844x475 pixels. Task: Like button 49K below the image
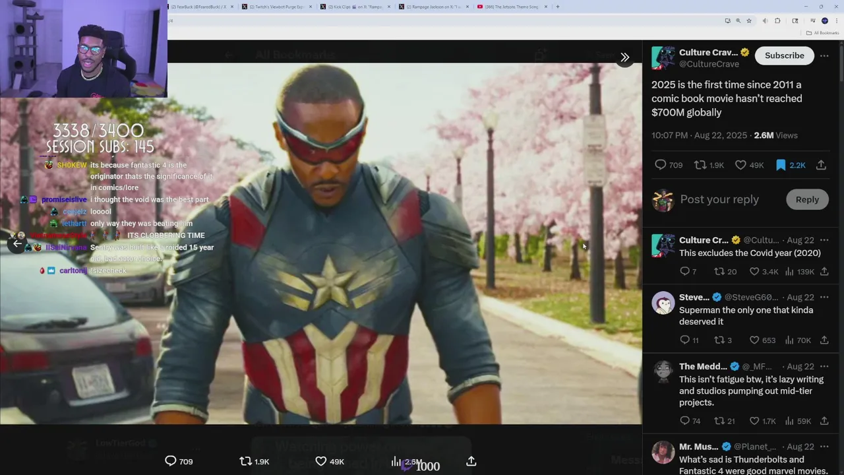pos(330,462)
